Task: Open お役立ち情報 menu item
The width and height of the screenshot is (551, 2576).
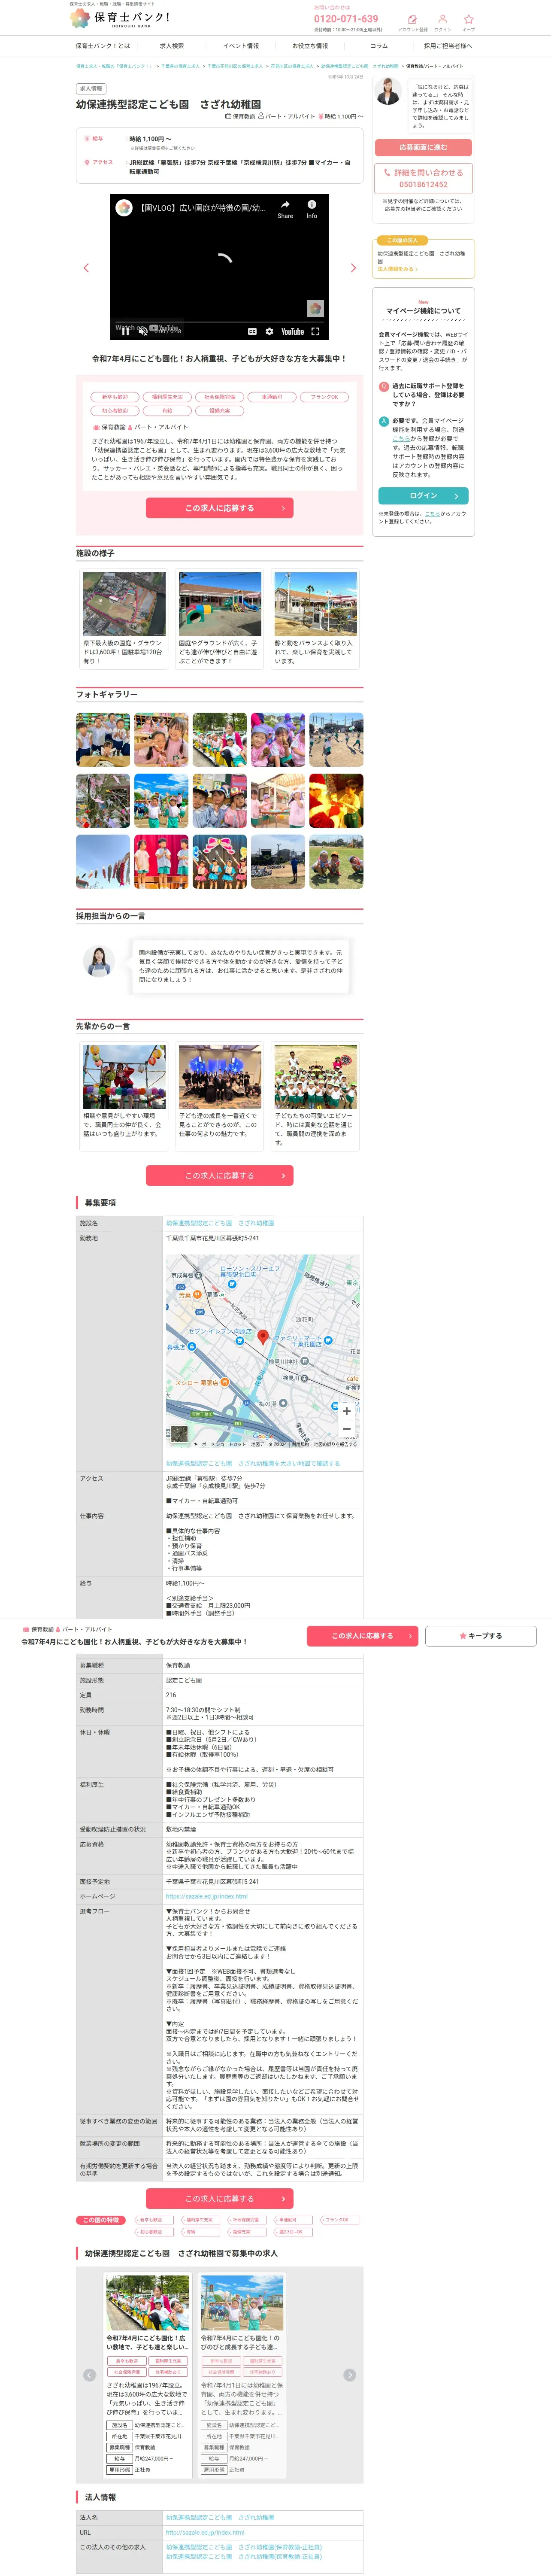Action: tap(310, 46)
